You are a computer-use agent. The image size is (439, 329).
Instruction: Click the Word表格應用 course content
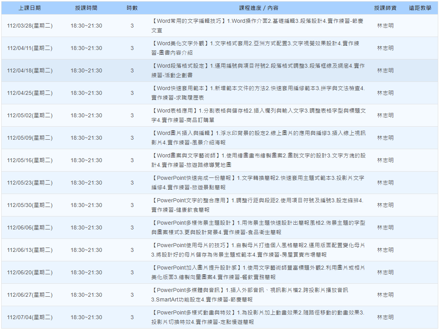point(259,115)
